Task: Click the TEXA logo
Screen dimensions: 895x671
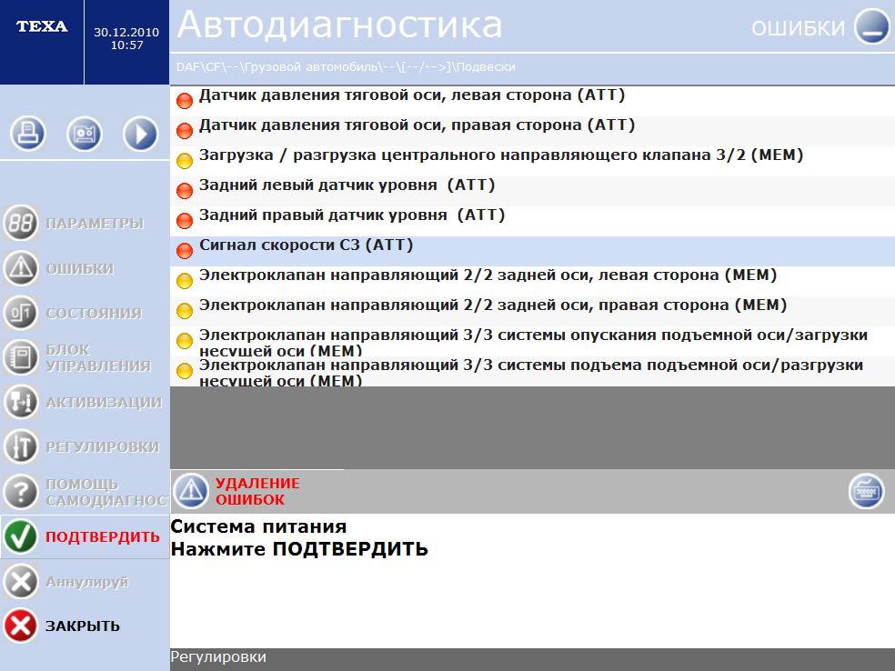Action: (42, 26)
